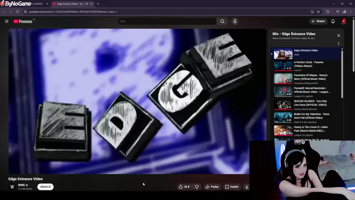This screenshot has width=355, height=200.
Task: Open Pentakill: Mortal Reminder video
Action: point(306,92)
